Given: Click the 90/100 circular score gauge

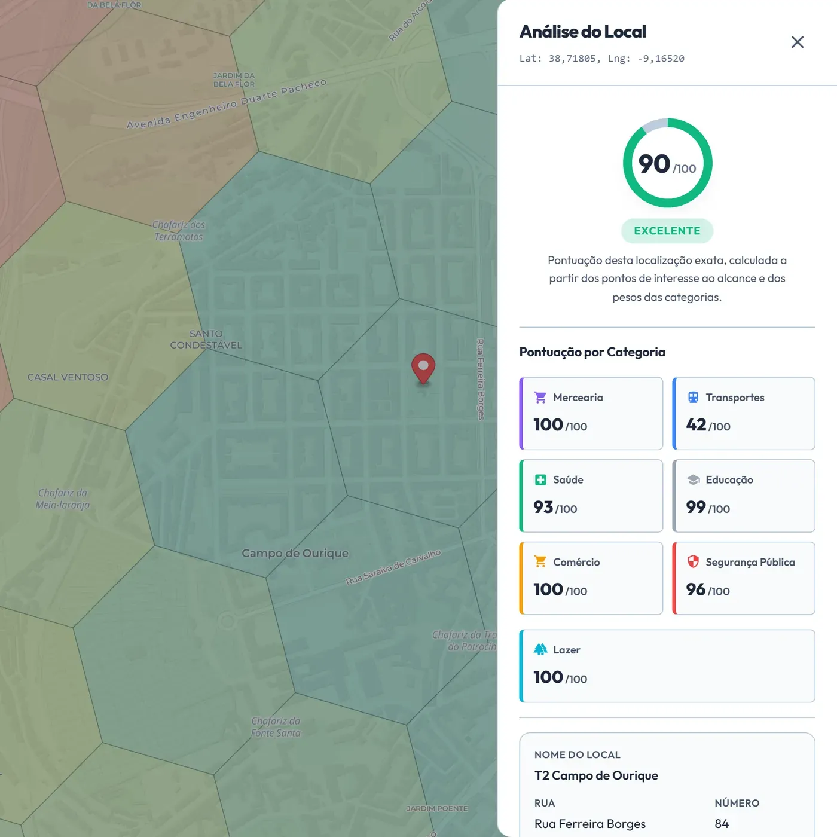Looking at the screenshot, I should coord(667,163).
